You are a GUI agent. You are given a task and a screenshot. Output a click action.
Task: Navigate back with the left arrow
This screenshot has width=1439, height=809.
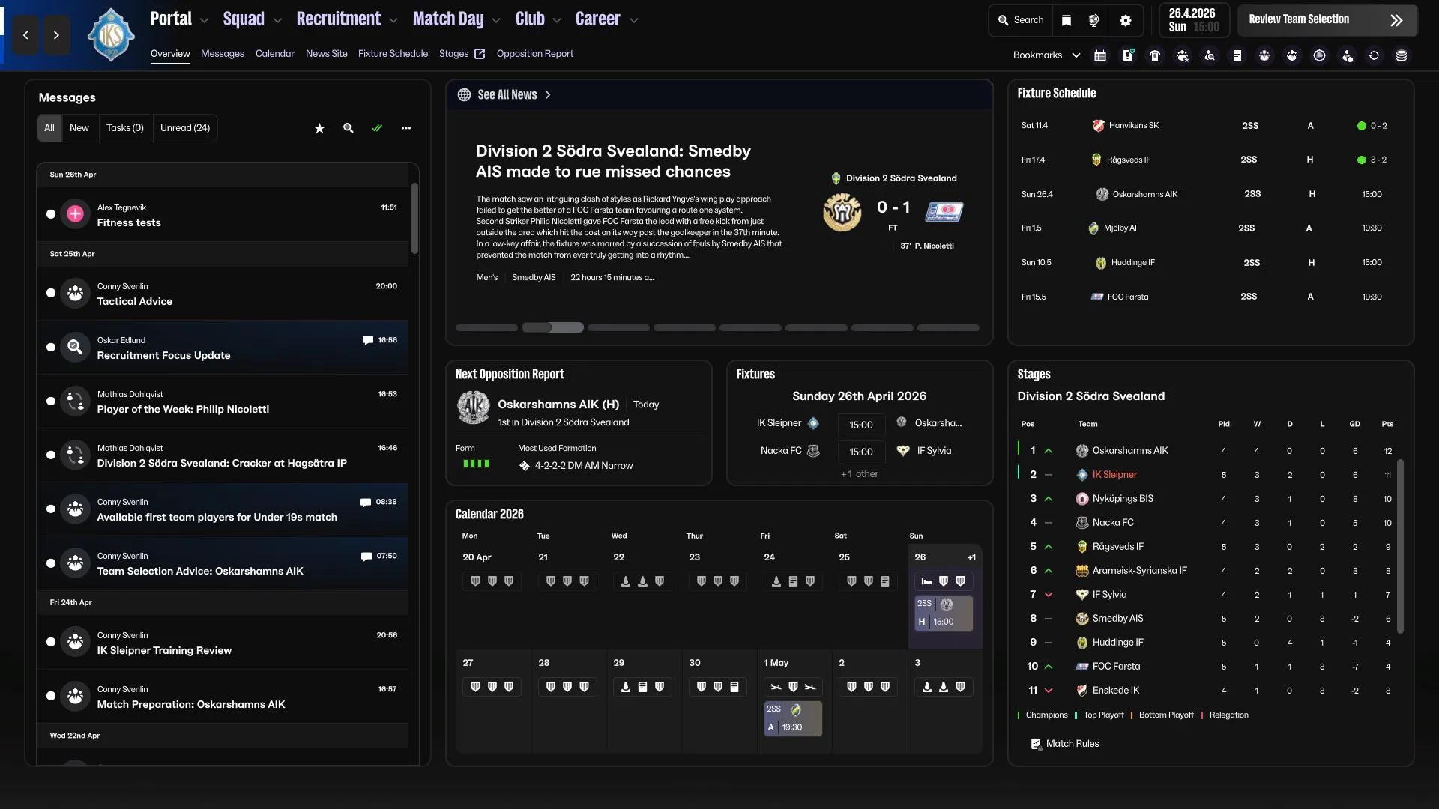coord(25,35)
